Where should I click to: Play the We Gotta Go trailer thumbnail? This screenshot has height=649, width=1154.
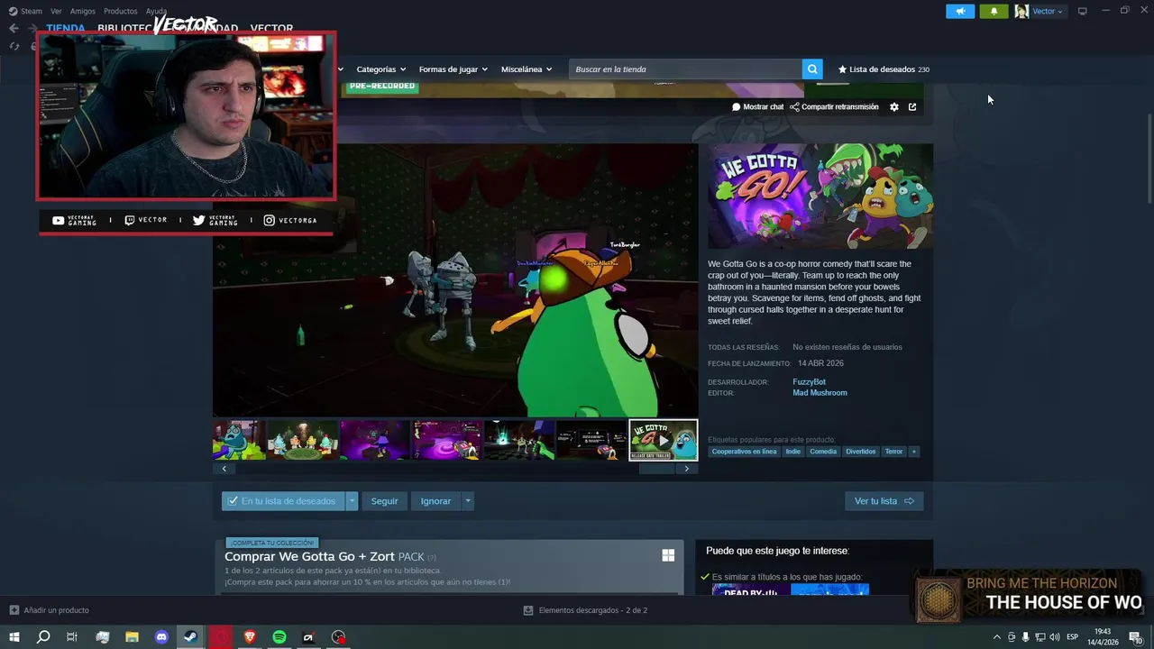664,440
